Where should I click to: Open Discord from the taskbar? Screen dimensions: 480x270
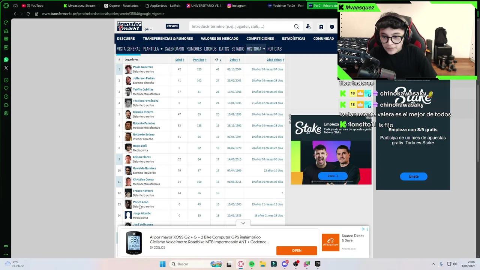(285, 264)
